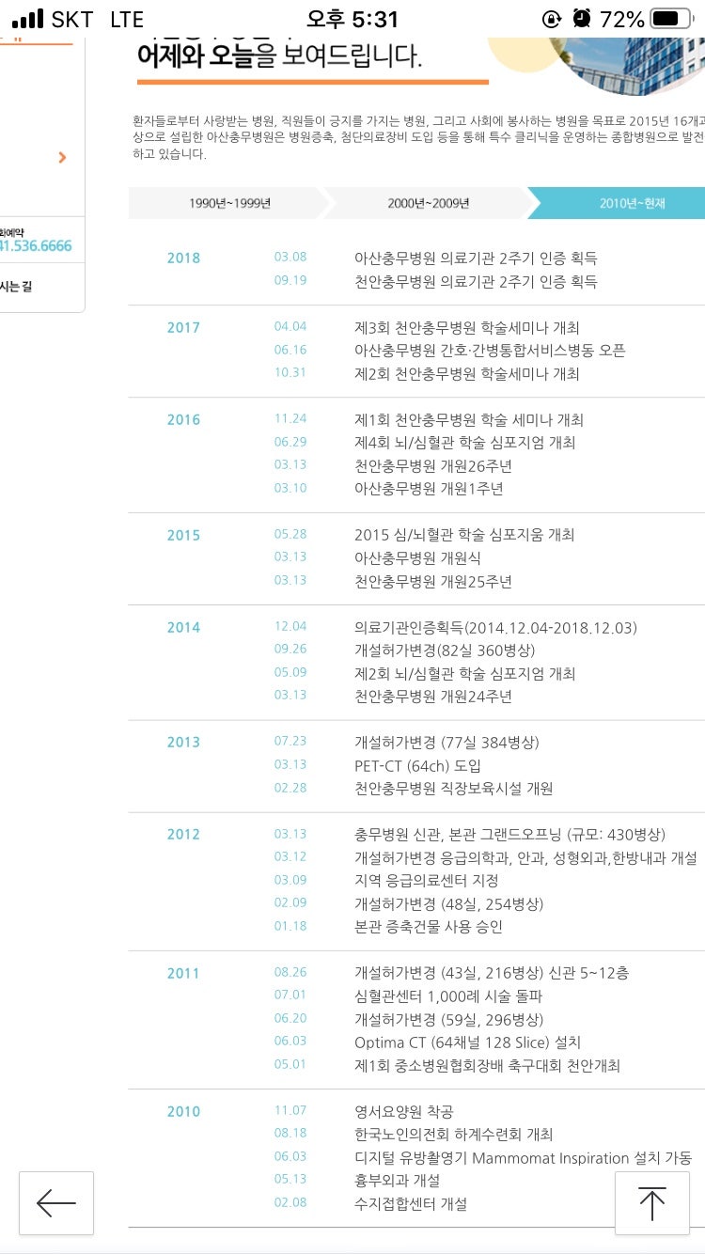Tap the Optima CT 설치 entry

tap(467, 1042)
